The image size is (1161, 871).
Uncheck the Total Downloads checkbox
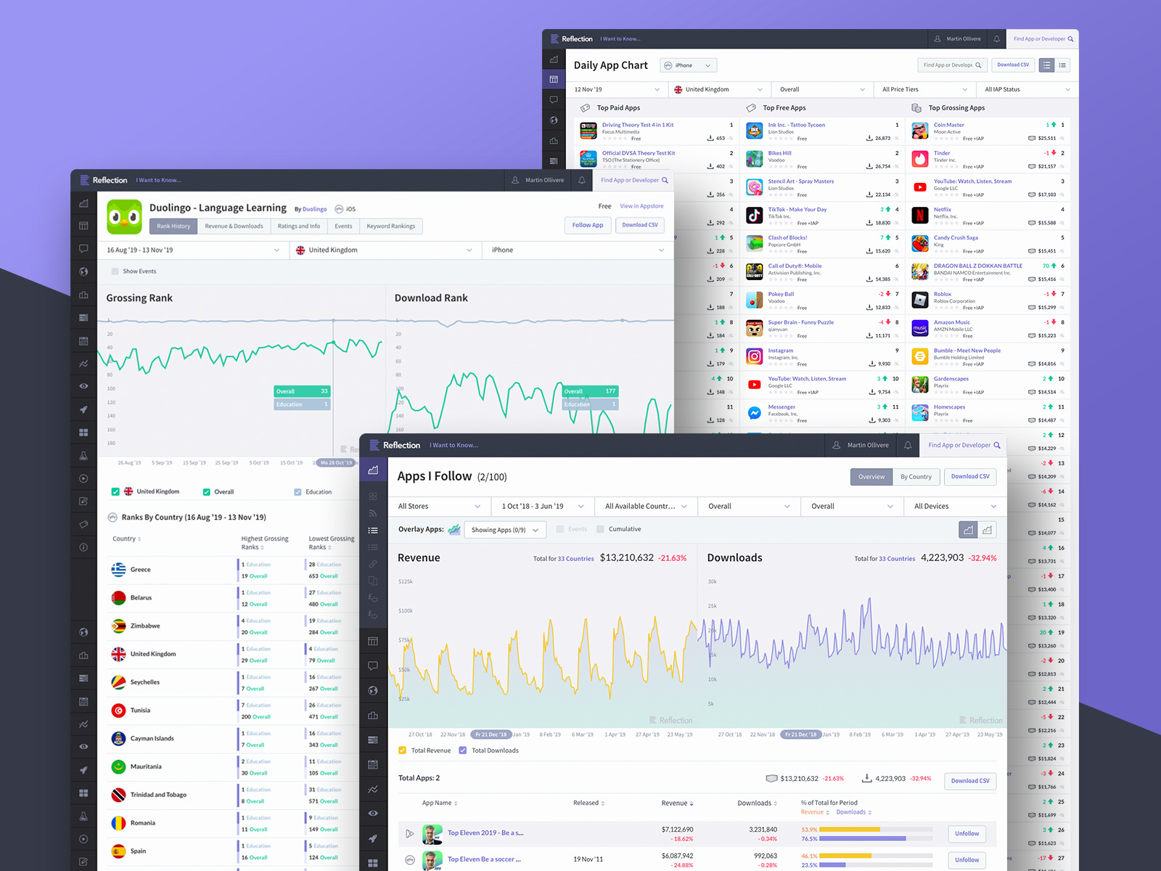462,751
